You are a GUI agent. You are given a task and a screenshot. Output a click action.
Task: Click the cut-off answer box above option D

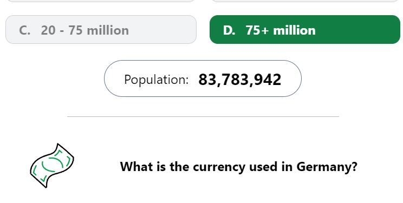[305, 1]
